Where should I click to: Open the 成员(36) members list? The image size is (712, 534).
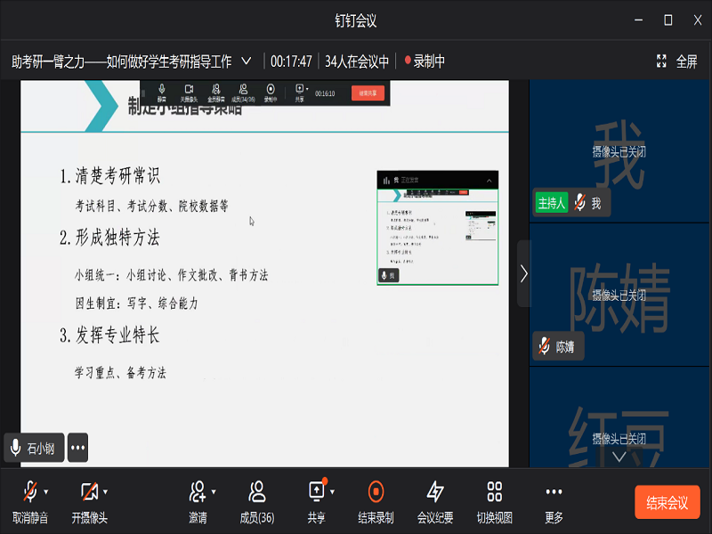pyautogui.click(x=257, y=492)
